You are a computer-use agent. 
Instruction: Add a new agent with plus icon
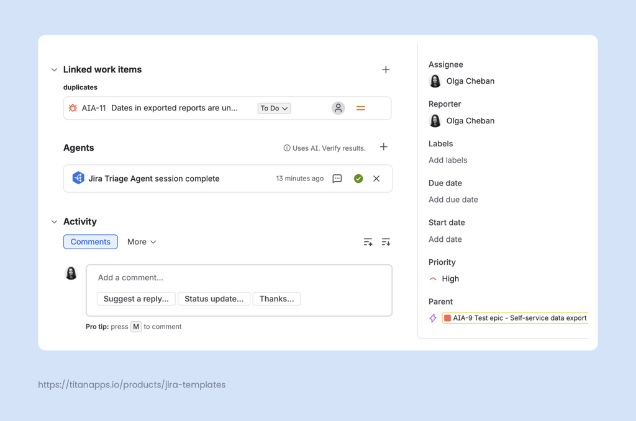tap(384, 147)
